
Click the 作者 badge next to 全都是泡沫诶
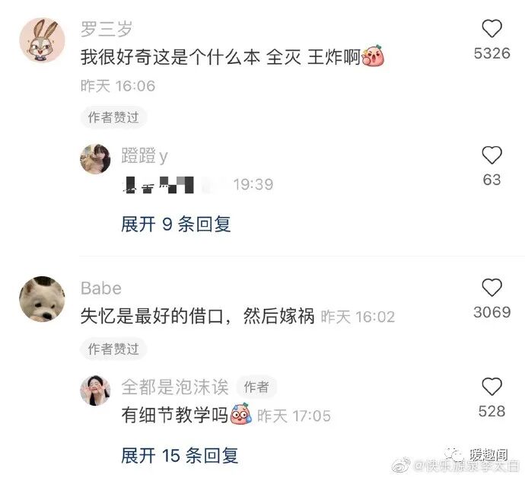click(256, 387)
